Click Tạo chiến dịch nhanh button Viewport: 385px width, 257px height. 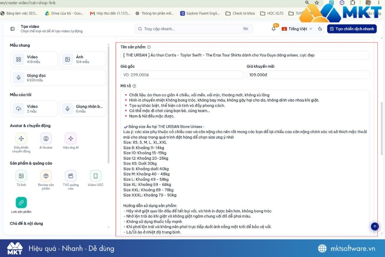(352, 29)
